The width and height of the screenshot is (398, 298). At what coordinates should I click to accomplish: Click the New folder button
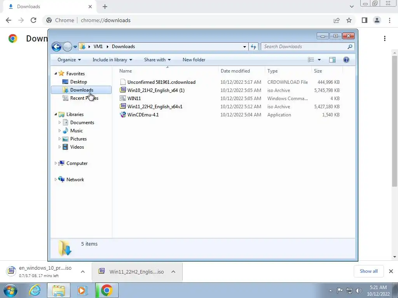point(194,60)
